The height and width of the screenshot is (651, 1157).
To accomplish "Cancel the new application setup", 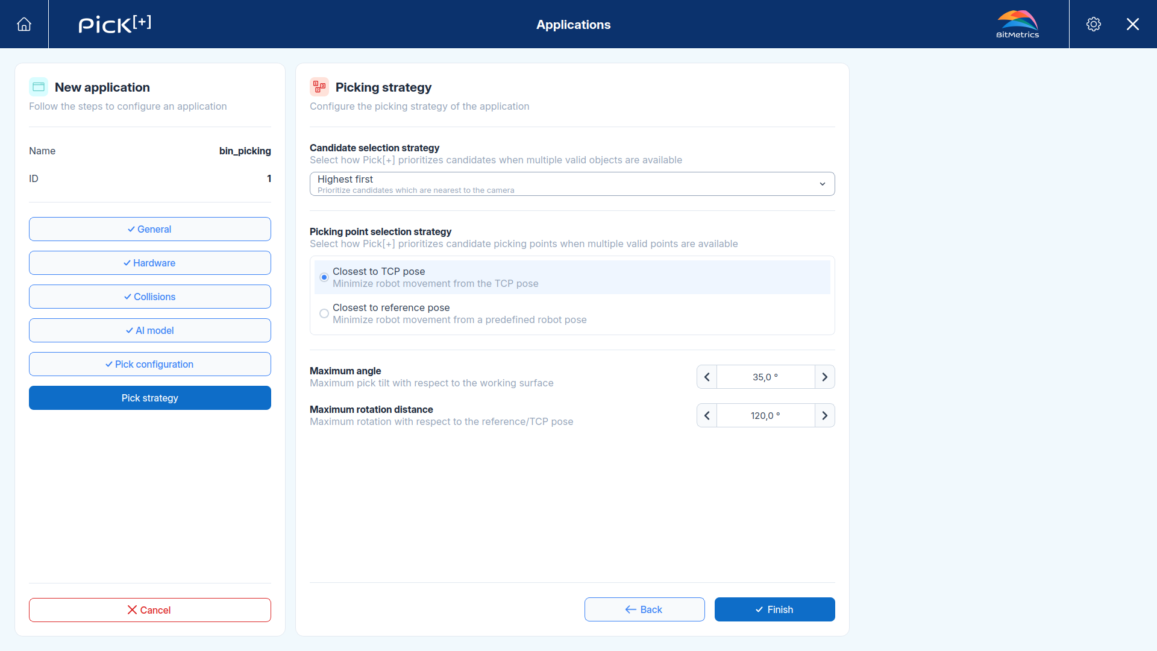I will pyautogui.click(x=150, y=610).
